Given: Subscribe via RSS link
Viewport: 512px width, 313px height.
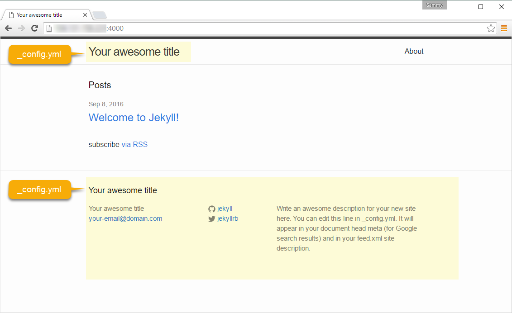Looking at the screenshot, I should [134, 145].
